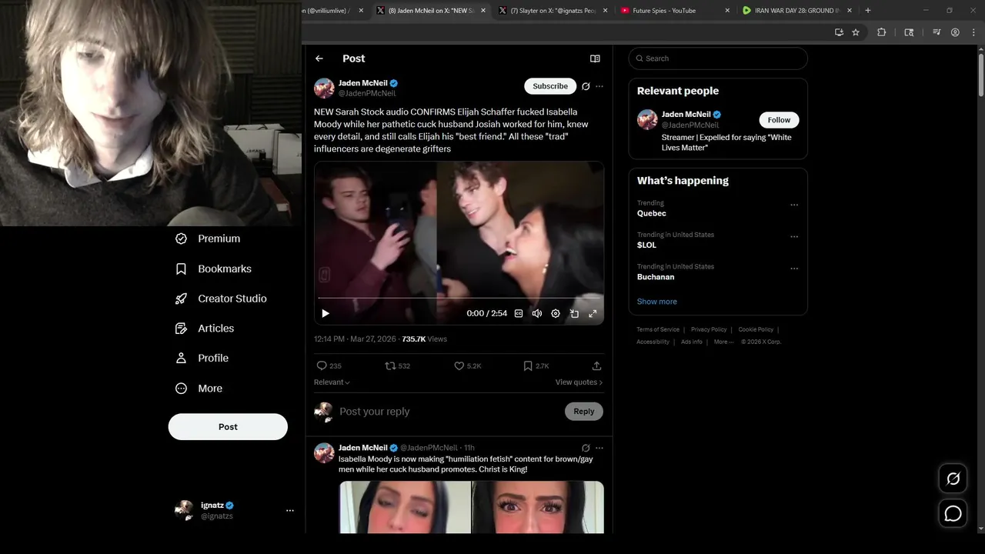The width and height of the screenshot is (985, 554).
Task: Open browser profile avatar icon
Action: click(x=955, y=32)
